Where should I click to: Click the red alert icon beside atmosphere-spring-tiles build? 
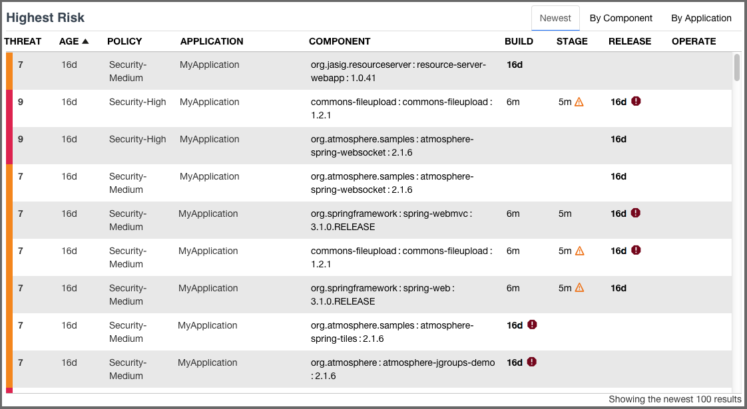click(531, 325)
